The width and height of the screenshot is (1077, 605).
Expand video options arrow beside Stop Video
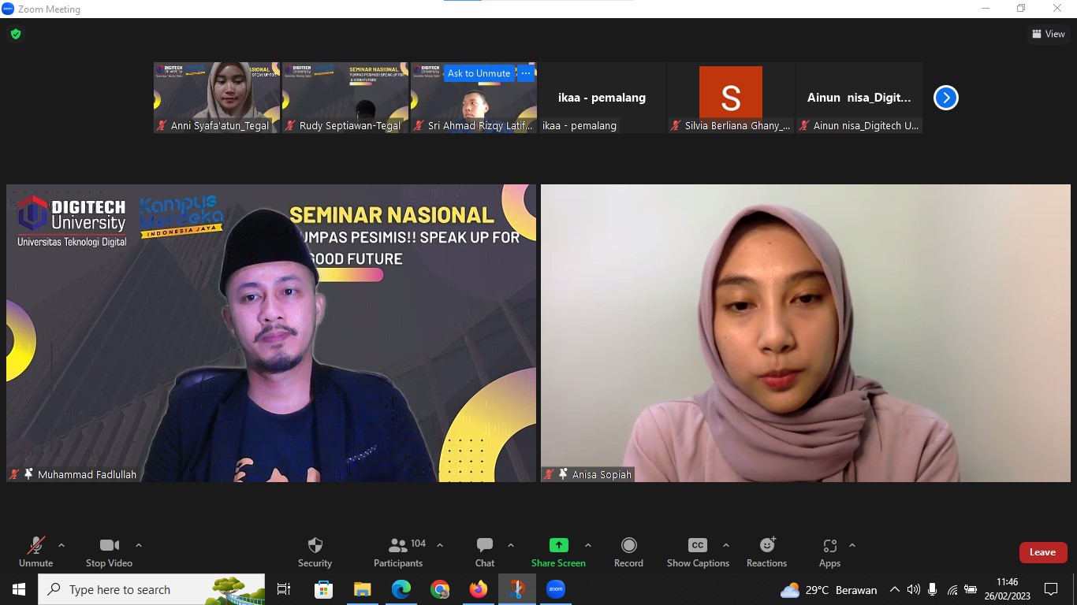click(x=139, y=545)
